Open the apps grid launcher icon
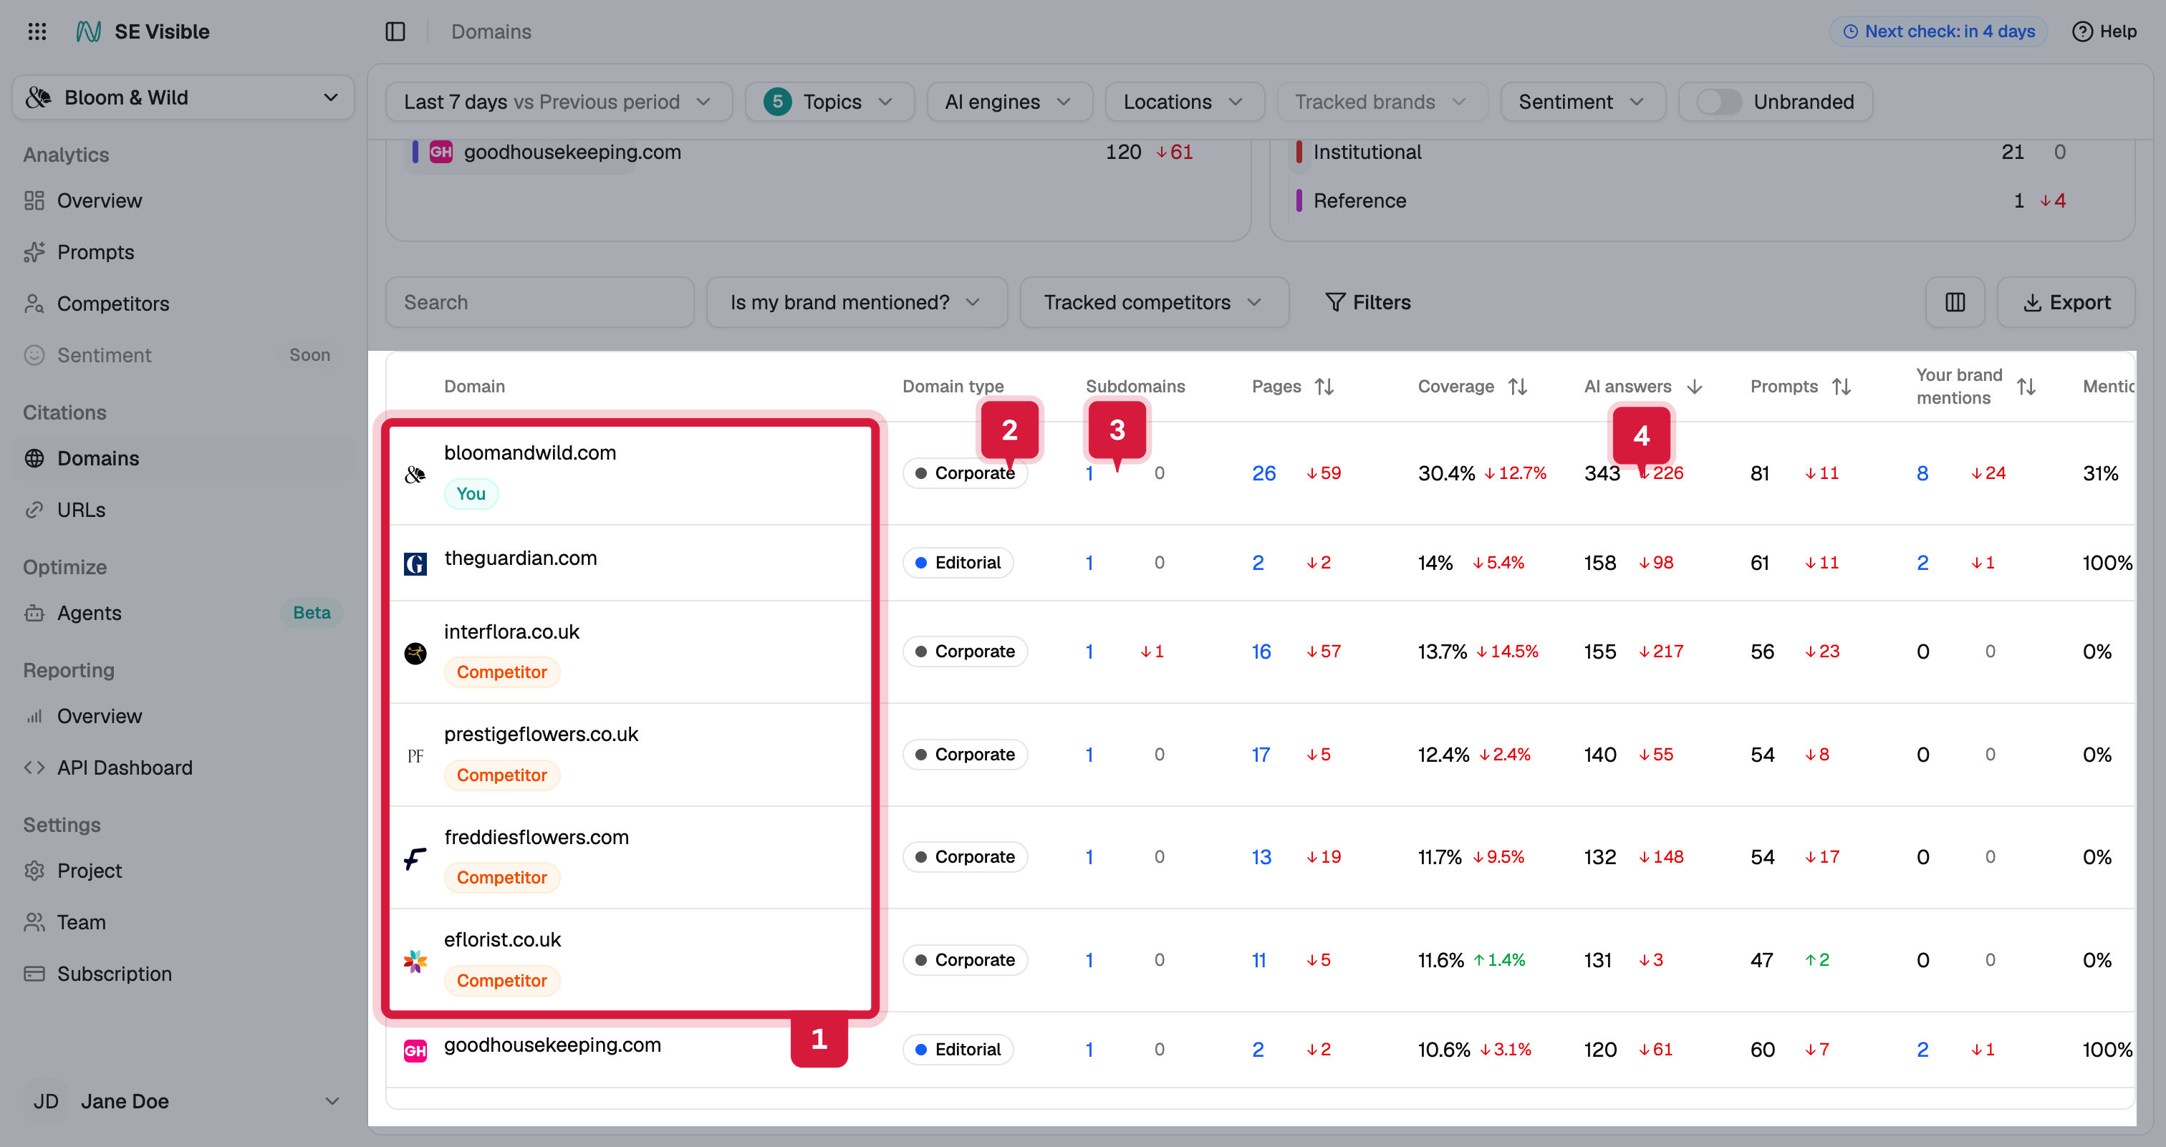2166x1147 pixels. (37, 31)
